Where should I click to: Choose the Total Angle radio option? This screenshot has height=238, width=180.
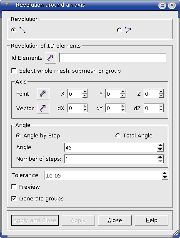(118, 136)
